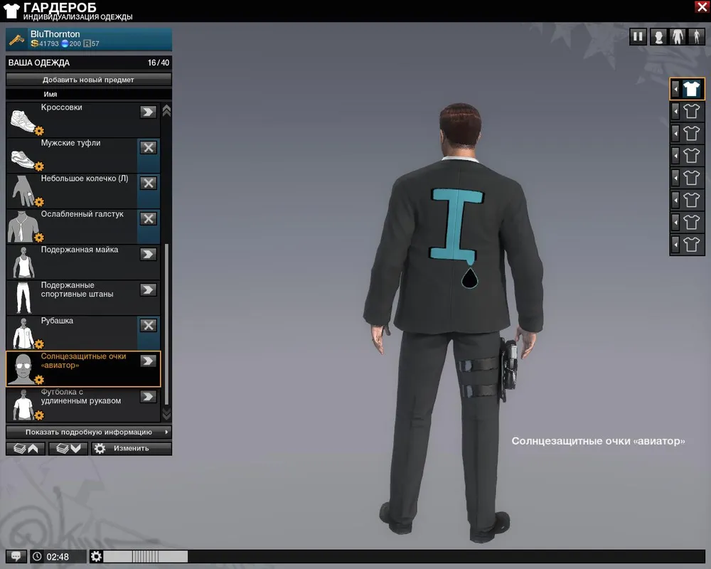Viewport: 711px width, 569px height.
Task: Select the Ослабленный галстук list row
Action: 83,226
